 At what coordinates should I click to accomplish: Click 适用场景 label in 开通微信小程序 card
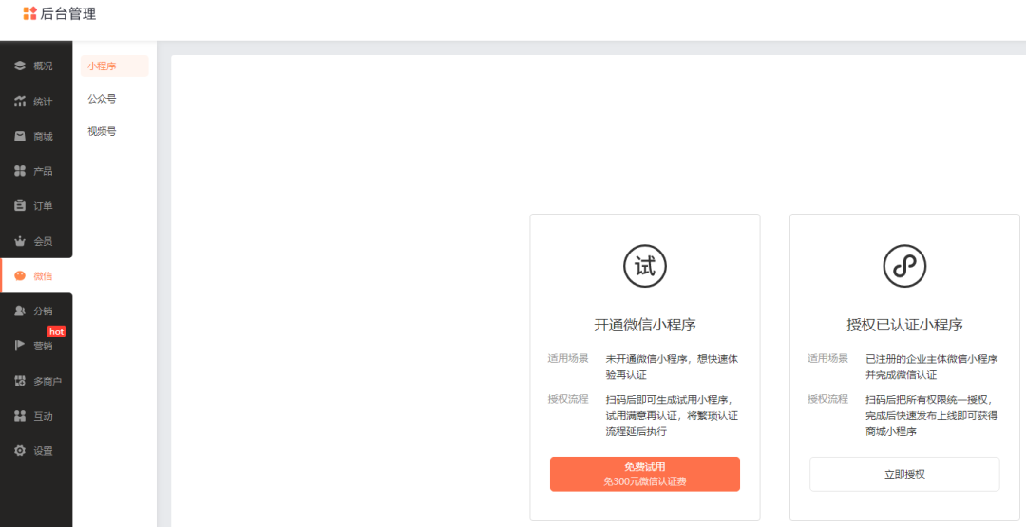[568, 358]
